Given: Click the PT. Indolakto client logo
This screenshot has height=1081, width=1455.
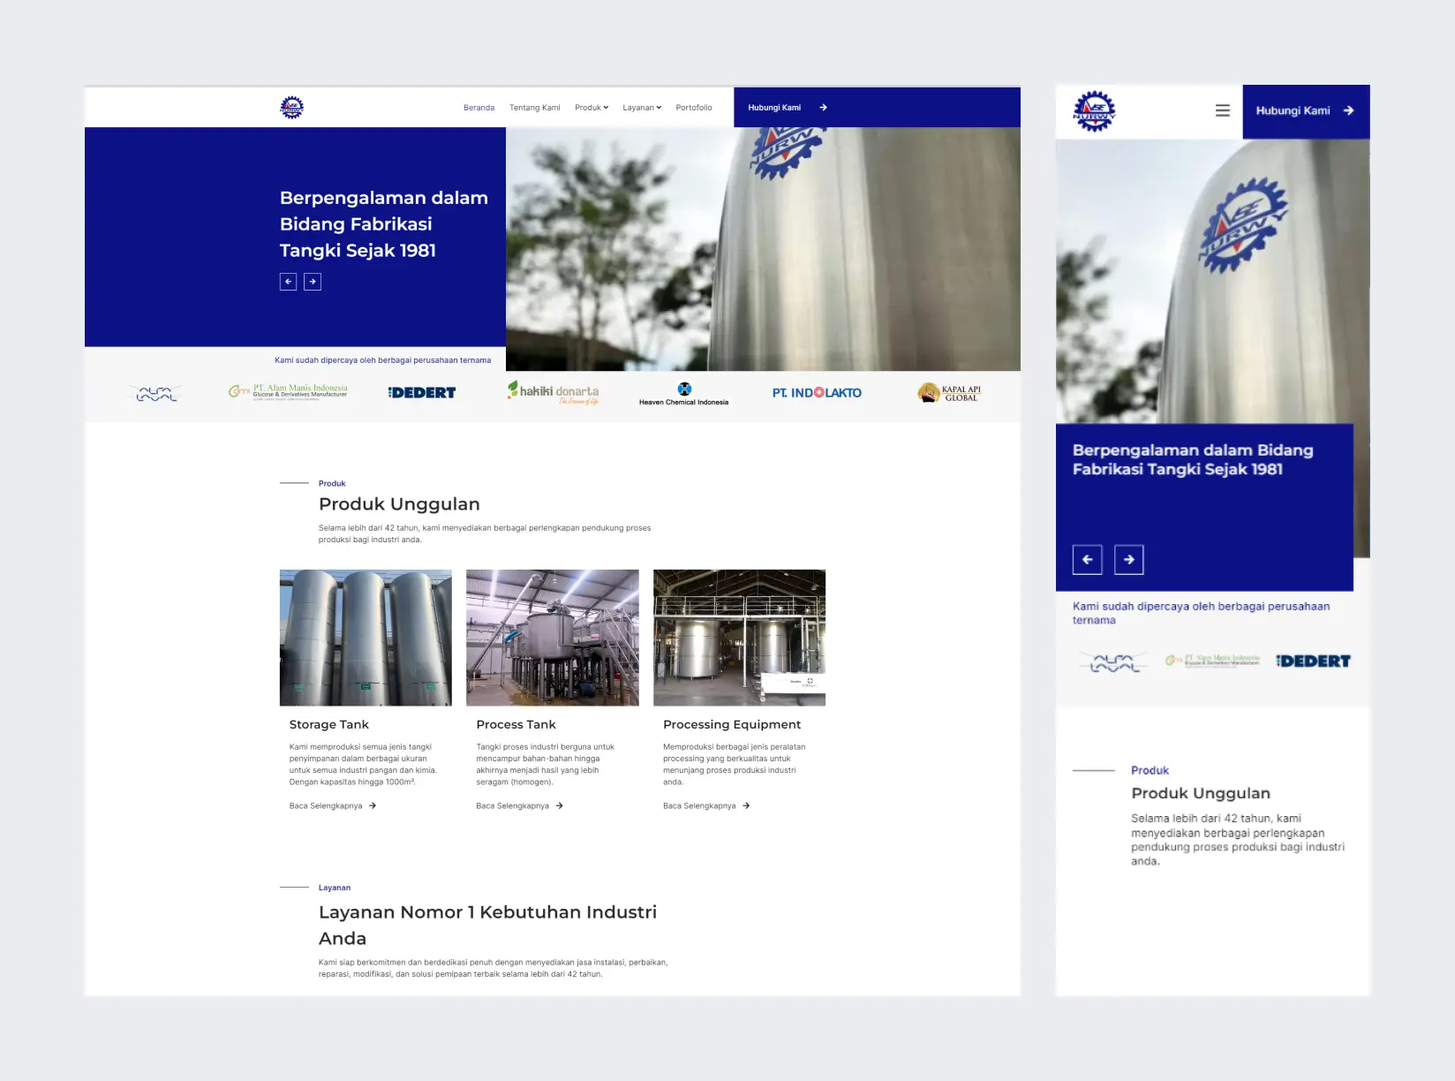Looking at the screenshot, I should click(817, 393).
